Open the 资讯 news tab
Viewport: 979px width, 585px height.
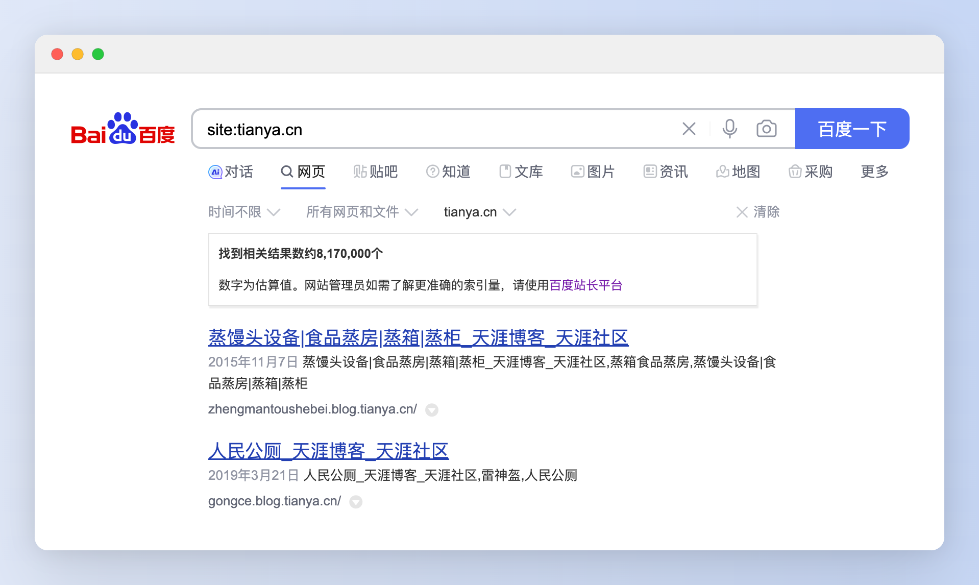(x=666, y=172)
